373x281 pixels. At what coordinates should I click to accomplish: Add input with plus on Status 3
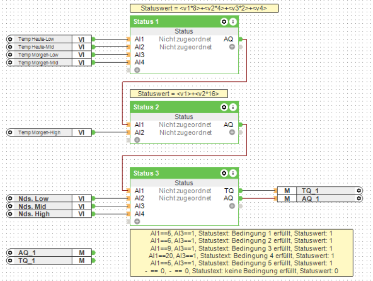coord(137,221)
